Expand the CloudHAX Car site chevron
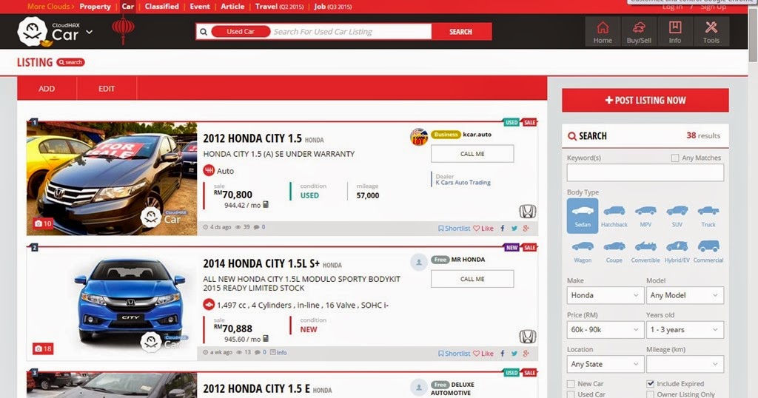The width and height of the screenshot is (758, 398). click(89, 33)
